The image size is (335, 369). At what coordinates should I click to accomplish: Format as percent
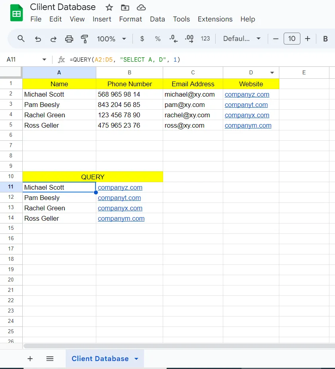pyautogui.click(x=158, y=39)
